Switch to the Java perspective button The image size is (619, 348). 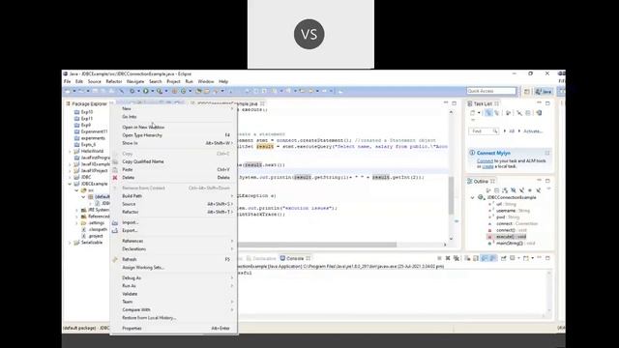[x=544, y=91]
